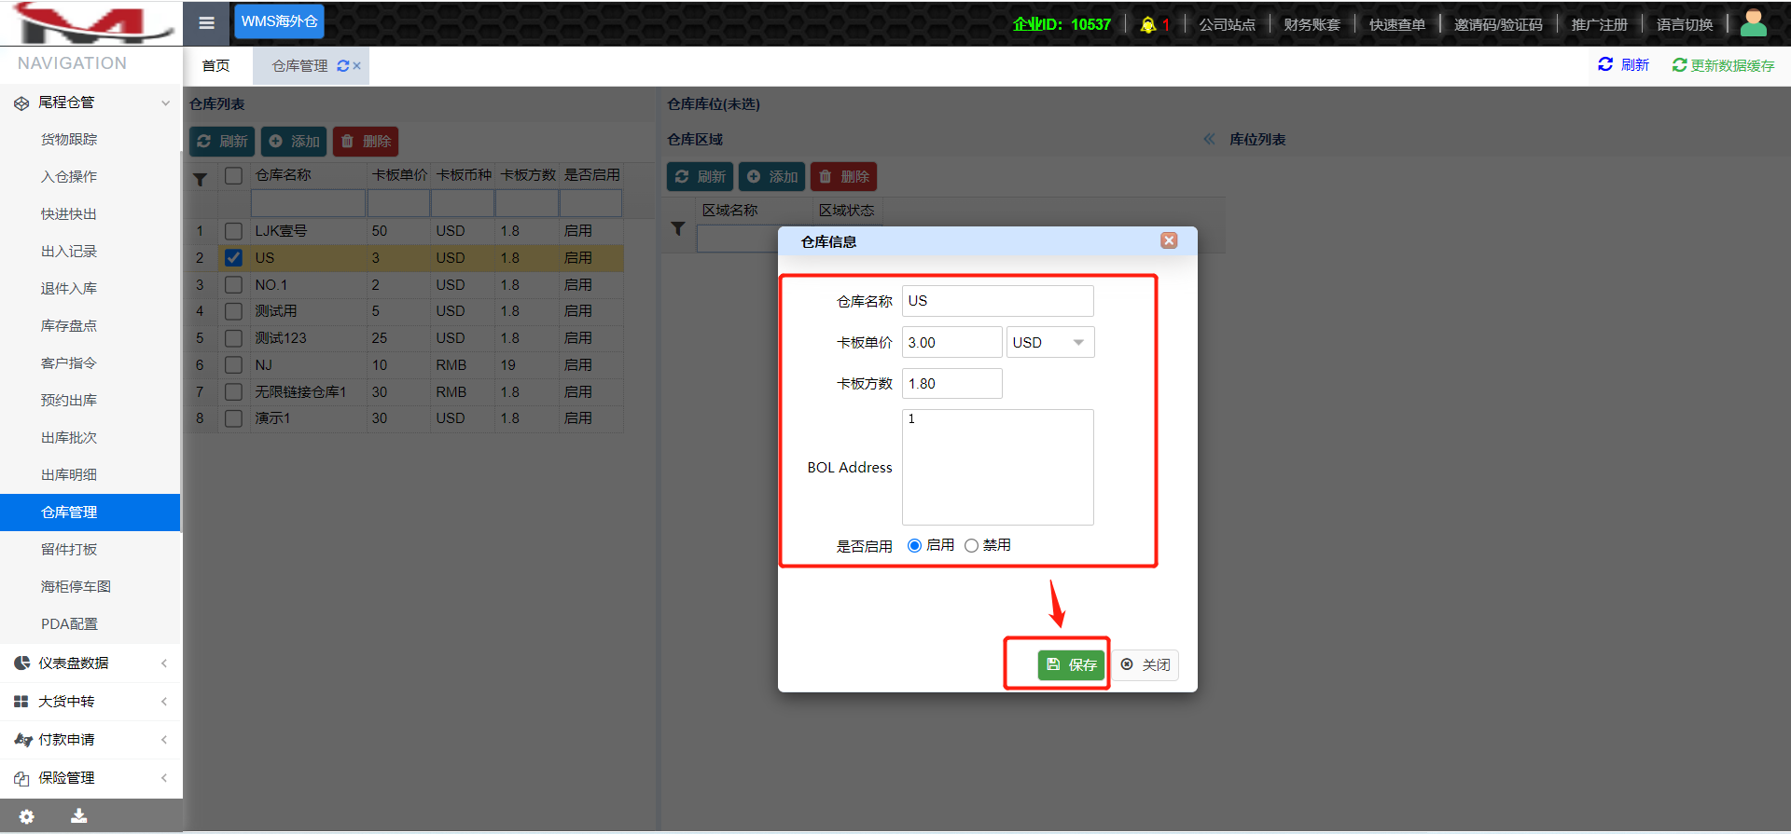Open 财务账套 in the top bar
The image size is (1791, 834).
pos(1312,25)
